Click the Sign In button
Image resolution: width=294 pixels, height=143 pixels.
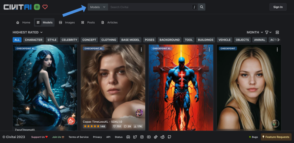pos(278,7)
